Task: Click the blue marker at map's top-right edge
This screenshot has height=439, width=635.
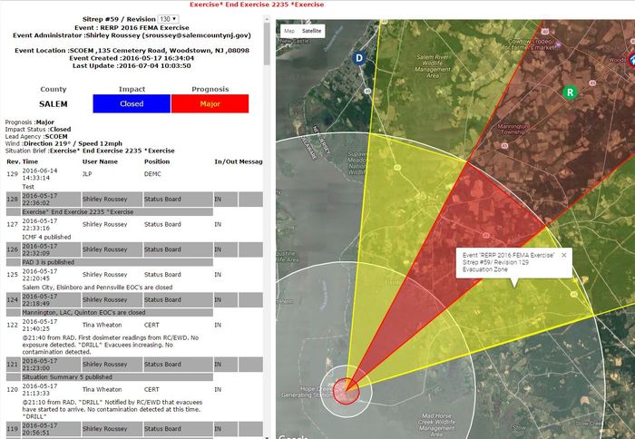Action: (x=631, y=60)
